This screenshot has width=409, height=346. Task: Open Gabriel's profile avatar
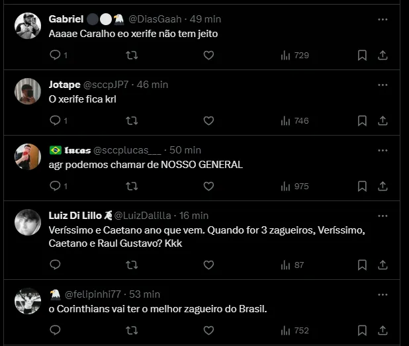(28, 26)
